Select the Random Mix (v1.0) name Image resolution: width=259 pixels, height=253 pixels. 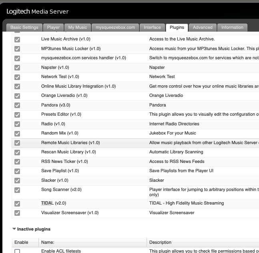(x=60, y=133)
